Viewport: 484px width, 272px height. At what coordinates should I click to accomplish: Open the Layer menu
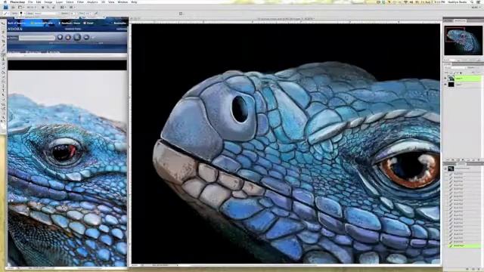pos(59,2)
